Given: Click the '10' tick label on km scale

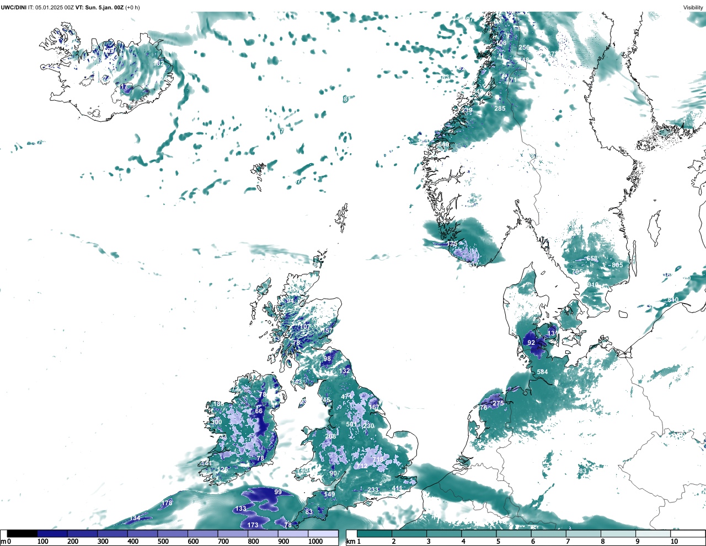Looking at the screenshot, I should point(674,542).
